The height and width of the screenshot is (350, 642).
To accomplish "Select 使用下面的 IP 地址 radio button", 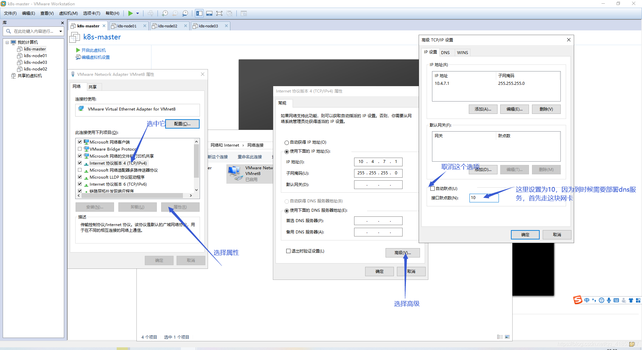I will 287,152.
